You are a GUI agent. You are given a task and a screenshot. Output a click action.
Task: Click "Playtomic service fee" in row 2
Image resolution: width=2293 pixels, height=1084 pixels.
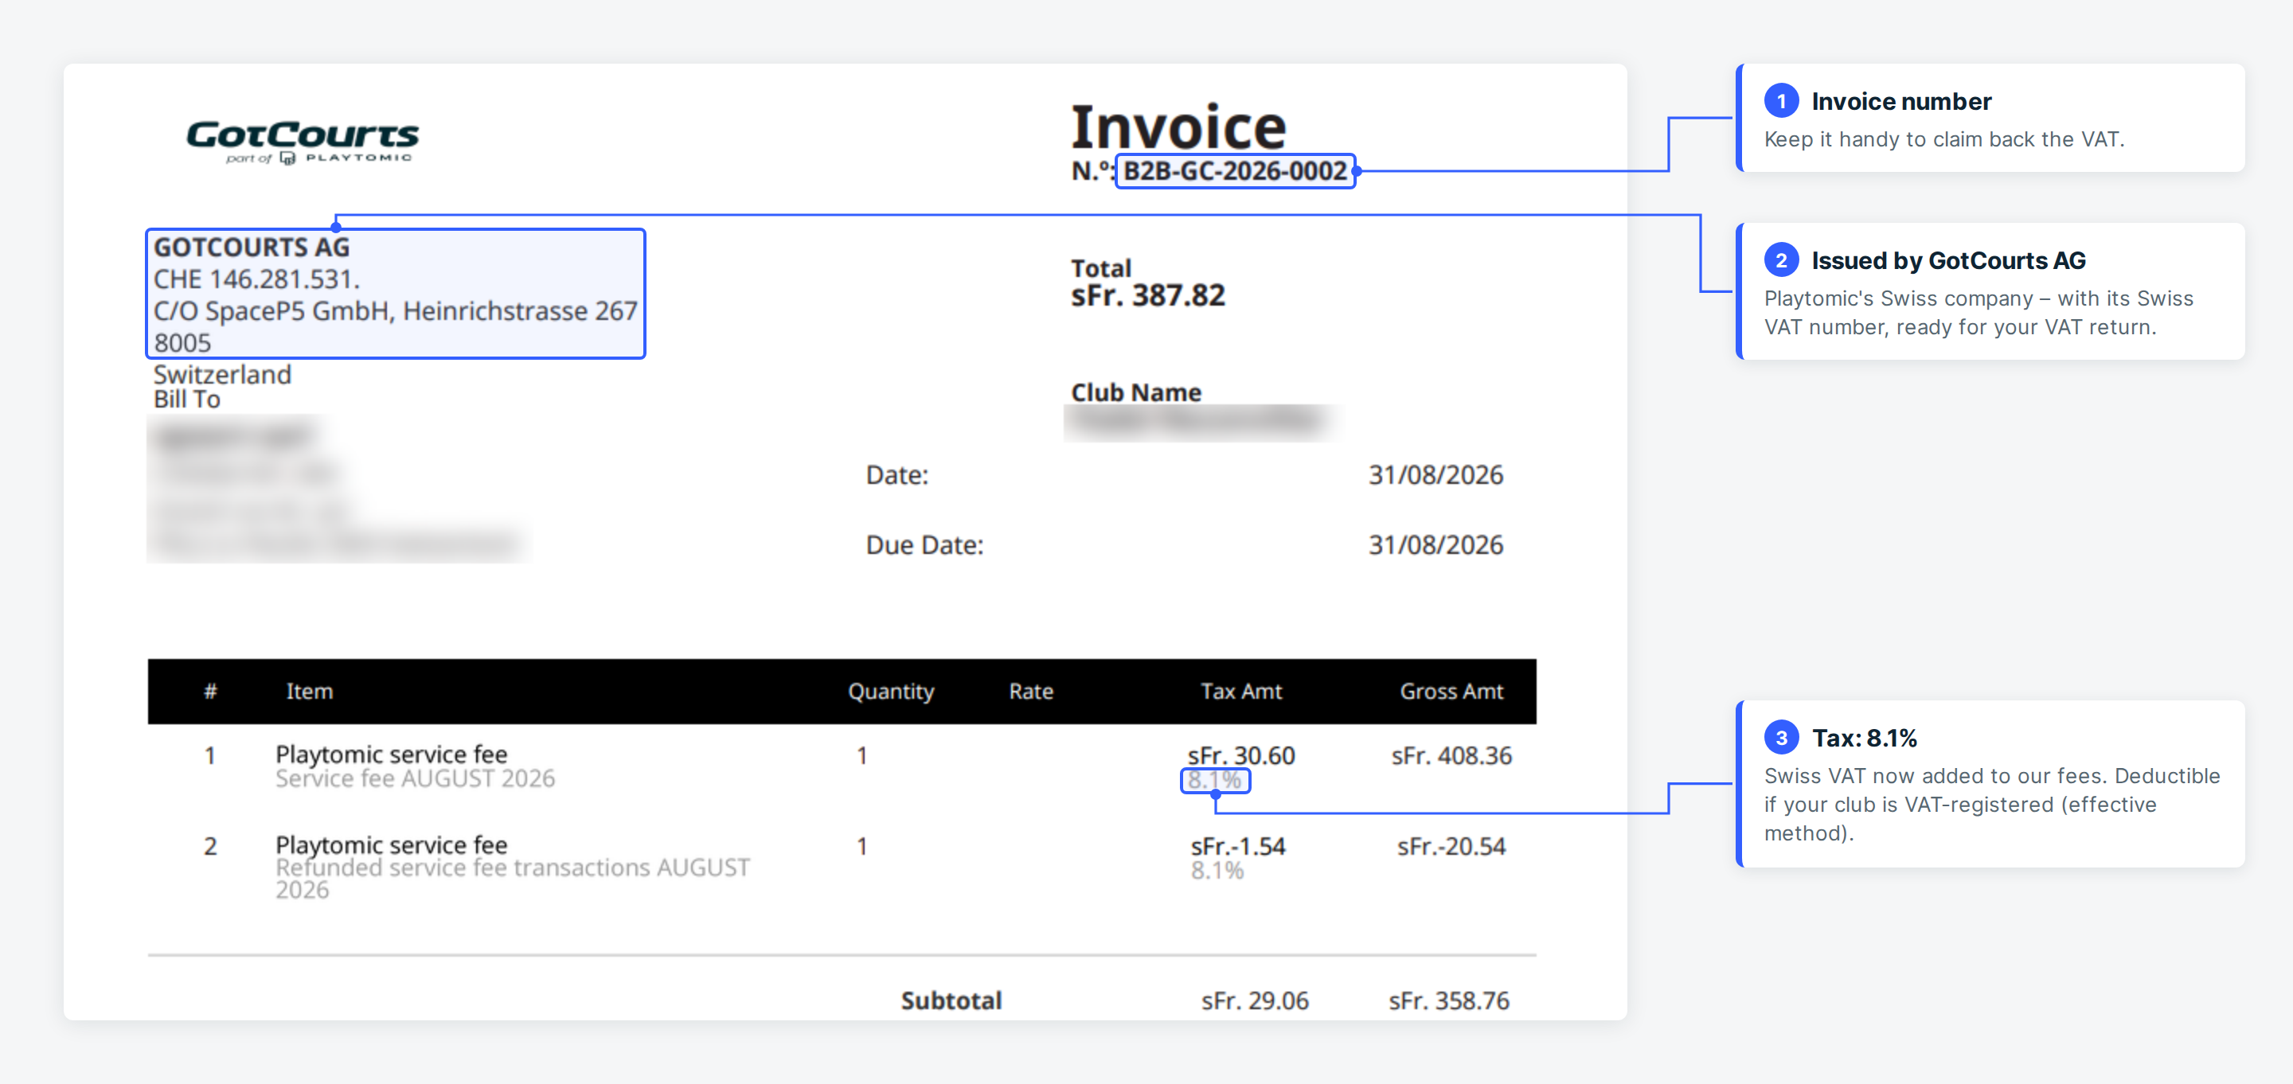pos(392,844)
